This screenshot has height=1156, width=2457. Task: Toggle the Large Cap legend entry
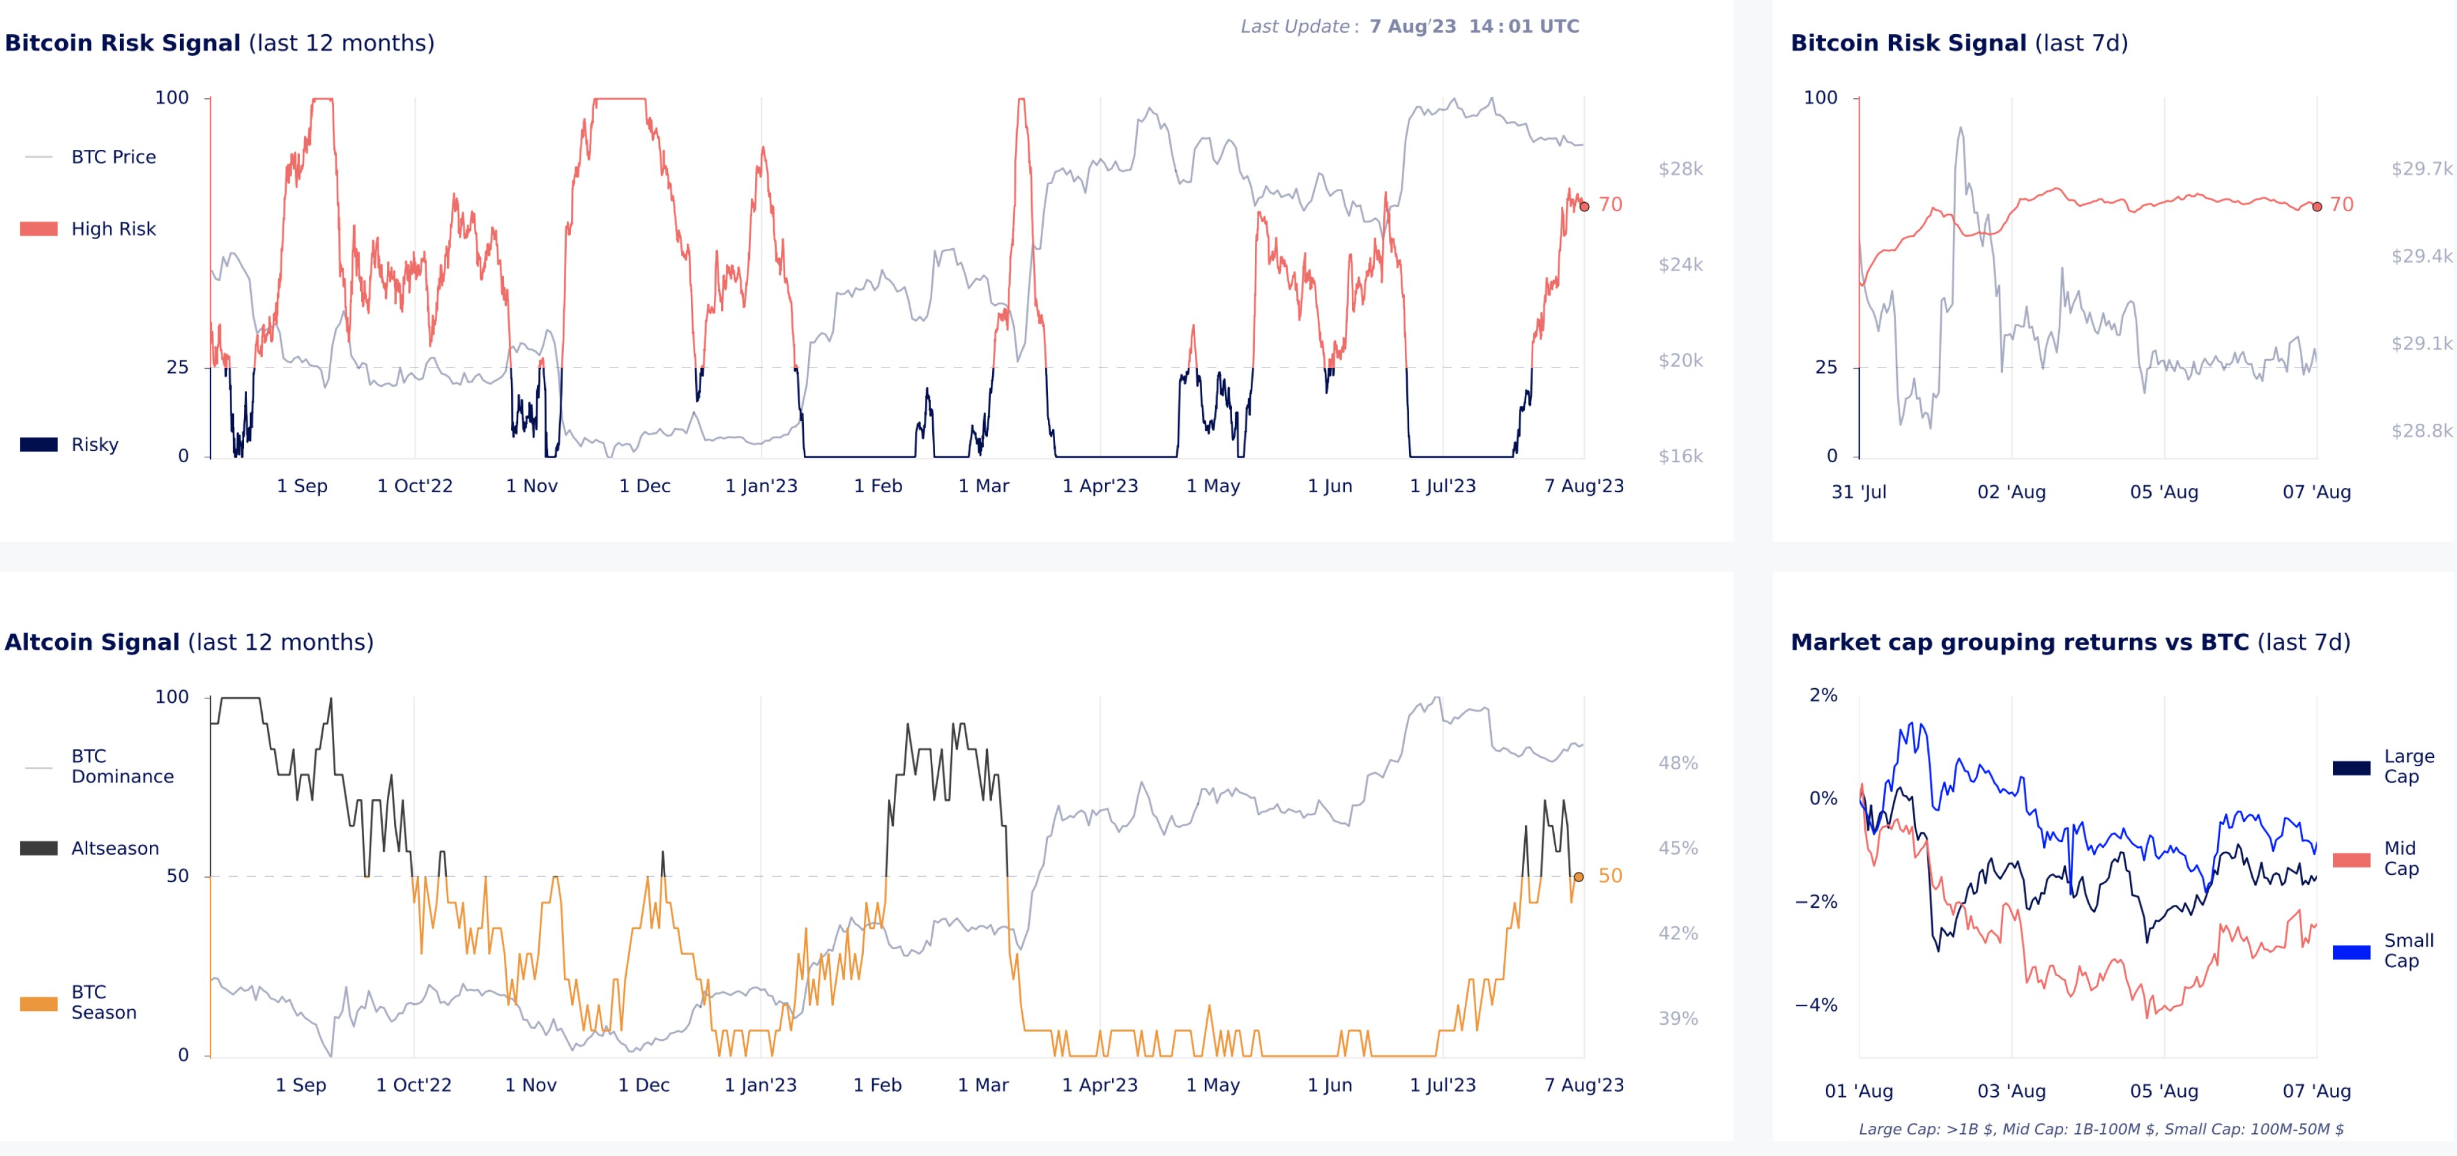pos(2384,766)
